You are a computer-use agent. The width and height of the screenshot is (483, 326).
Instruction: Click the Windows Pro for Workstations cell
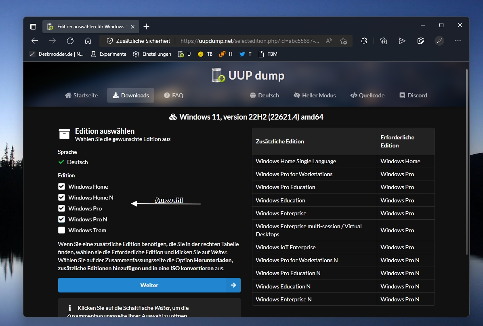point(315,174)
